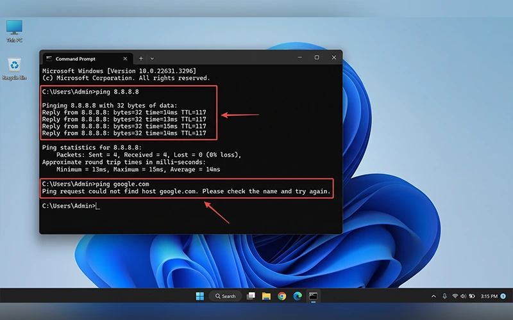Expand the terminal profile dropdown arrow

tap(152, 58)
